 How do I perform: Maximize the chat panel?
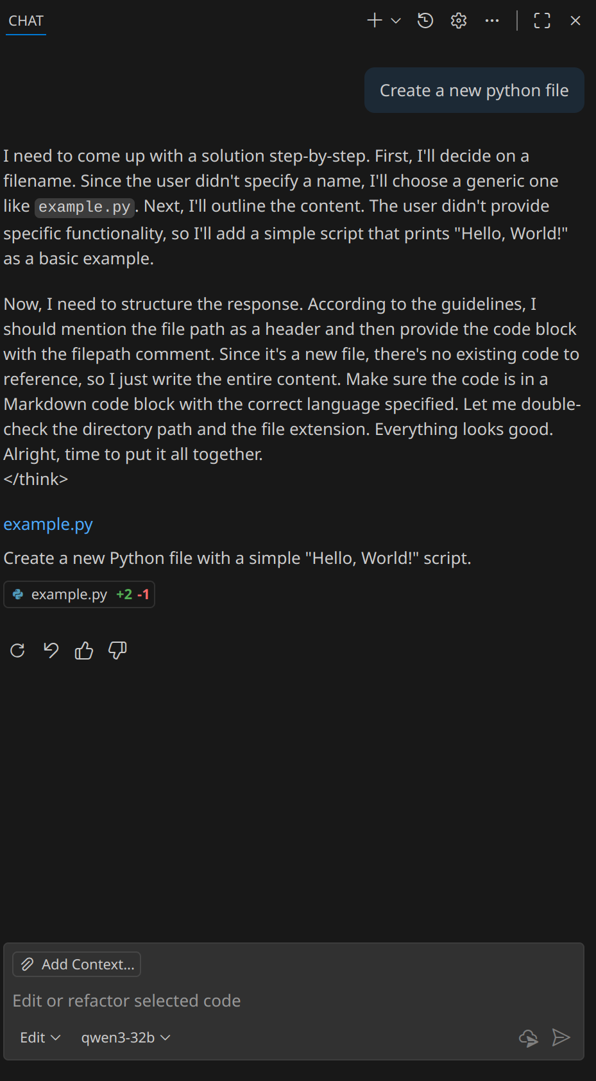coord(542,21)
